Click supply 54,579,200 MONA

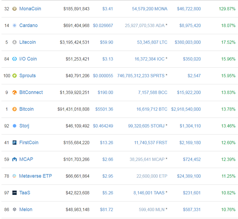[149, 9]
